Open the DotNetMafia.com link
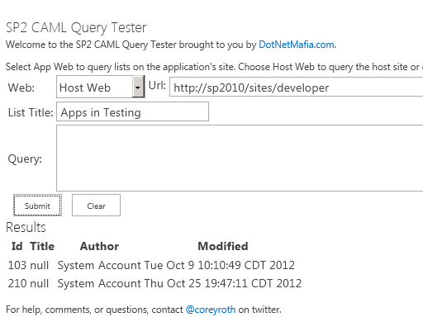The width and height of the screenshot is (423, 317). 297,45
